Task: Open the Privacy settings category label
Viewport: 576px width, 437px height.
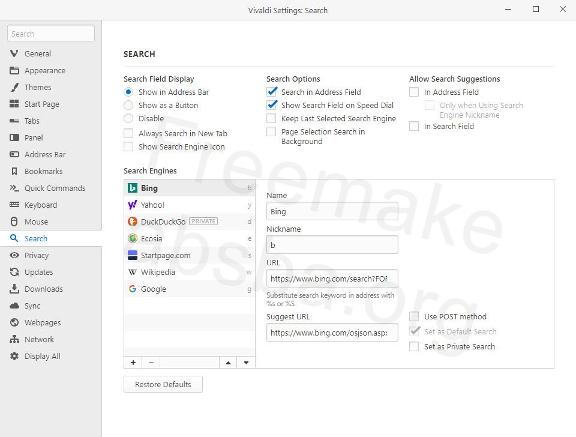Action: [x=37, y=256]
